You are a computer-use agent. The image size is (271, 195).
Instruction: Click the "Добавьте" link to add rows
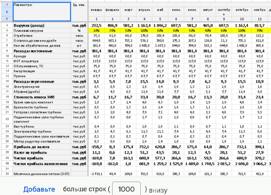point(39,189)
